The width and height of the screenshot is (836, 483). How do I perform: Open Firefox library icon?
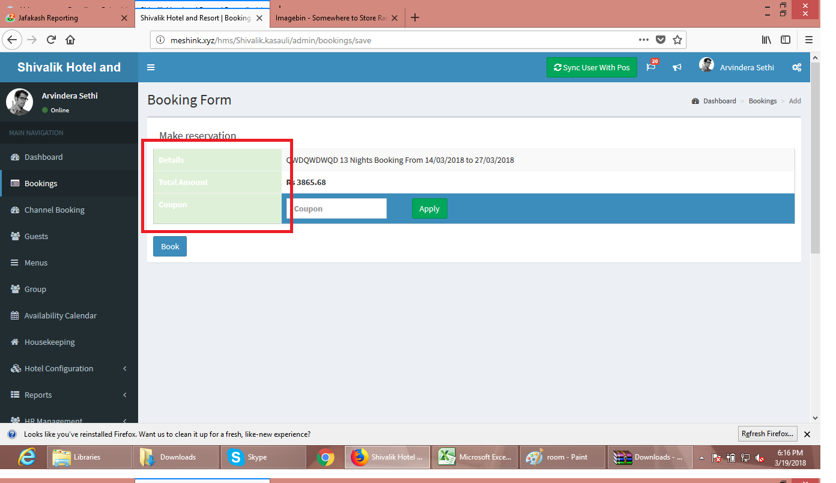(766, 40)
